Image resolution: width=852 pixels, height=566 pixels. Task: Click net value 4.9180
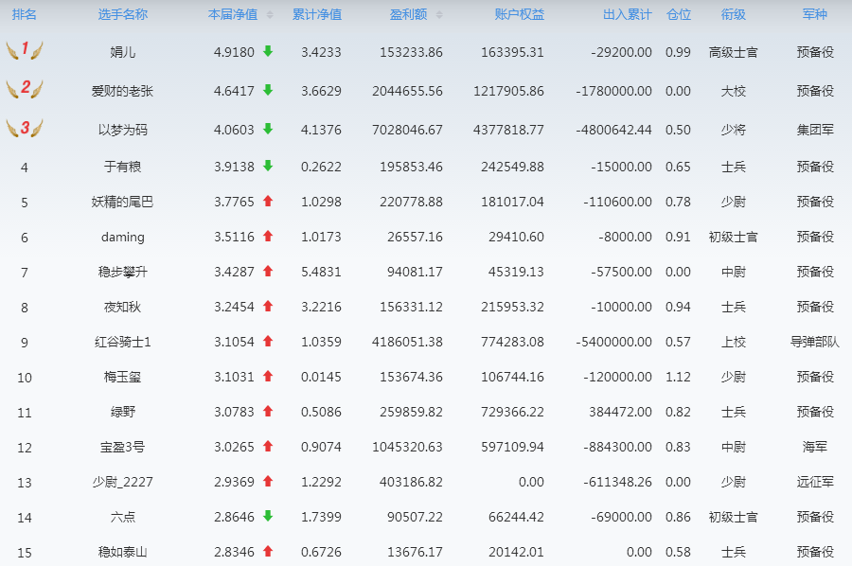234,52
